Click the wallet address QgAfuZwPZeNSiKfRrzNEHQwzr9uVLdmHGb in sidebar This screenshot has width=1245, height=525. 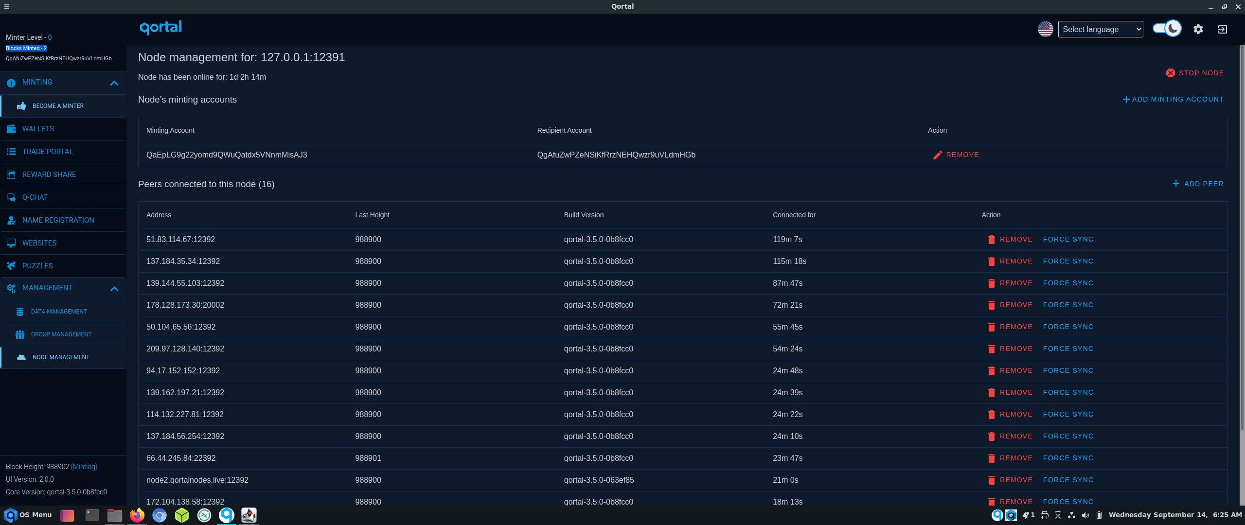(58, 58)
